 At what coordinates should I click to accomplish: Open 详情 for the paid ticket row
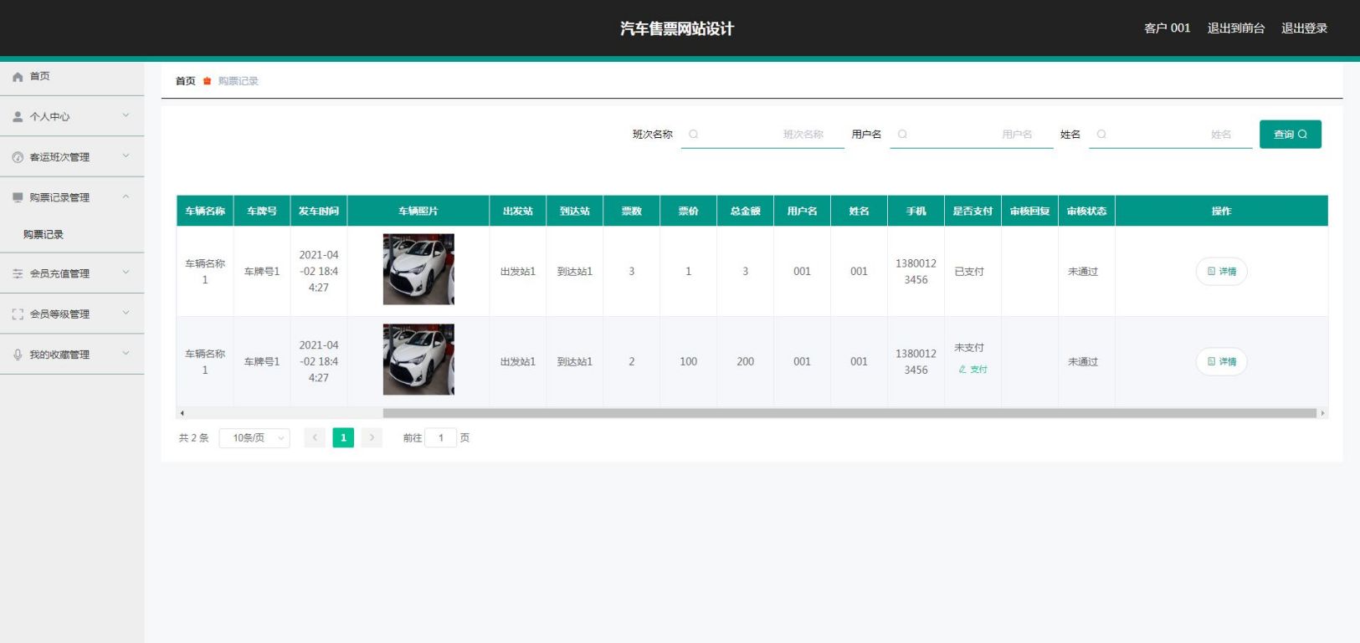[x=1221, y=271]
